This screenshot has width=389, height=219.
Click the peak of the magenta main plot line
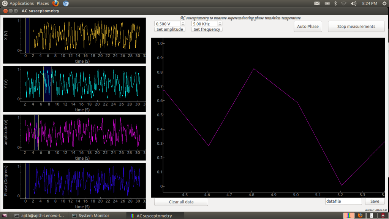253,69
